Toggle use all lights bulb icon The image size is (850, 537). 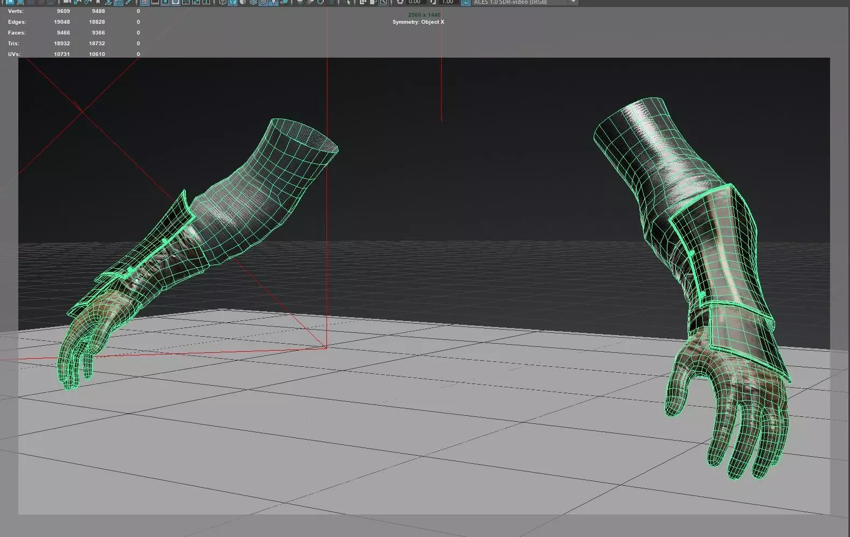[274, 2]
